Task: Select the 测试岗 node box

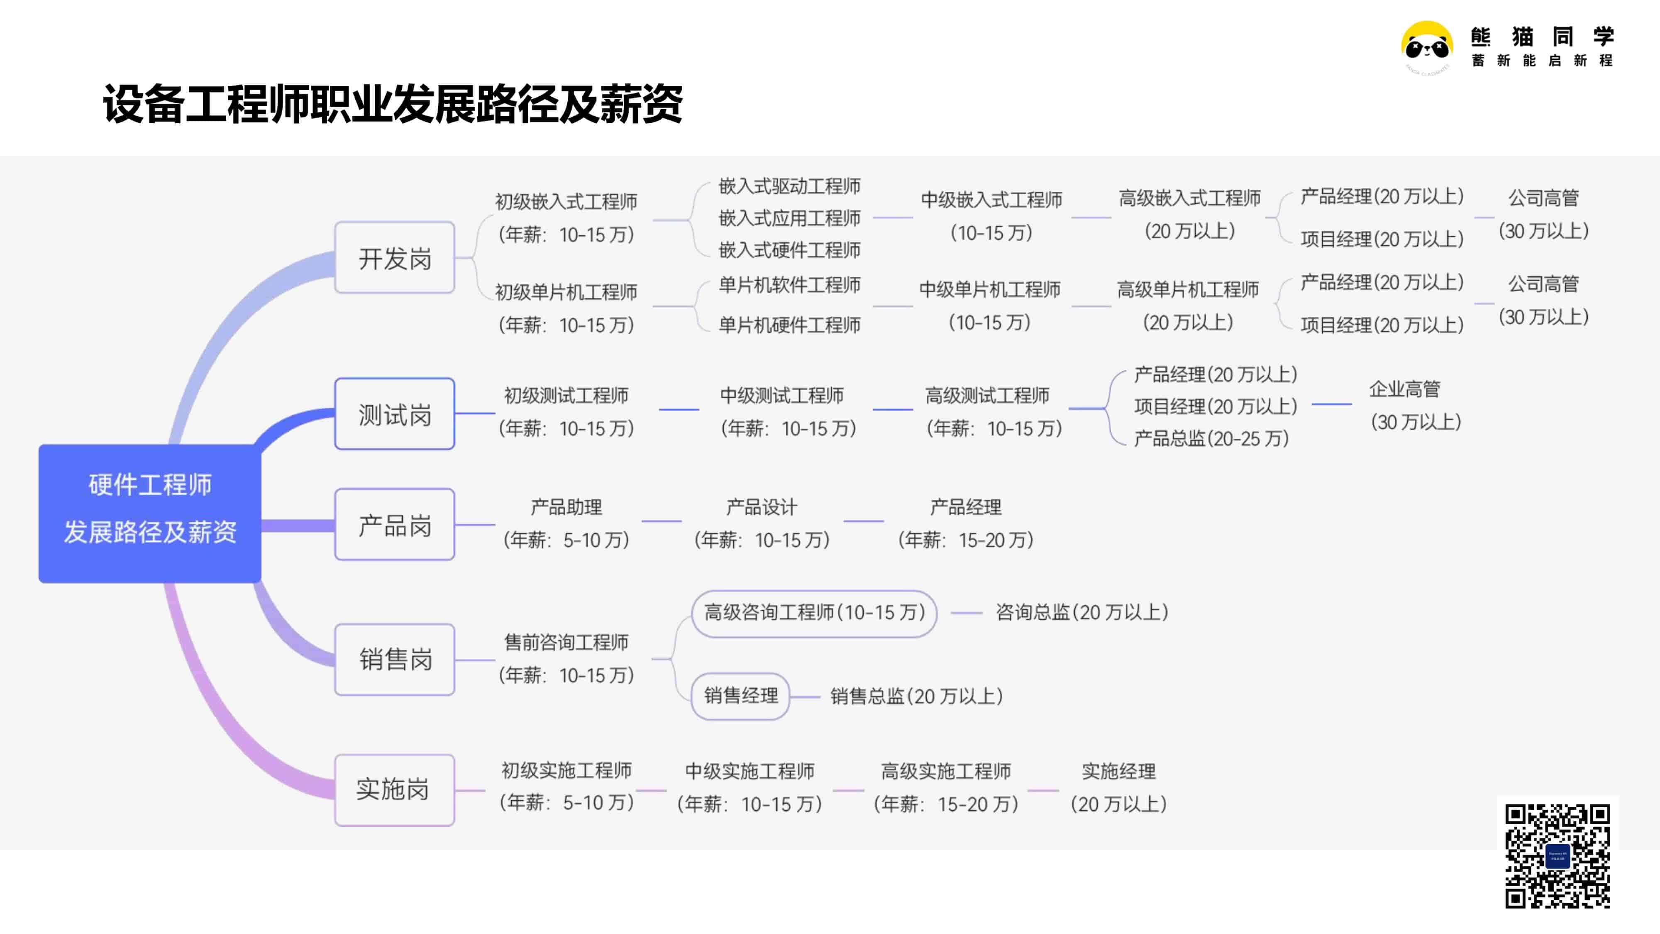Action: [x=394, y=414]
